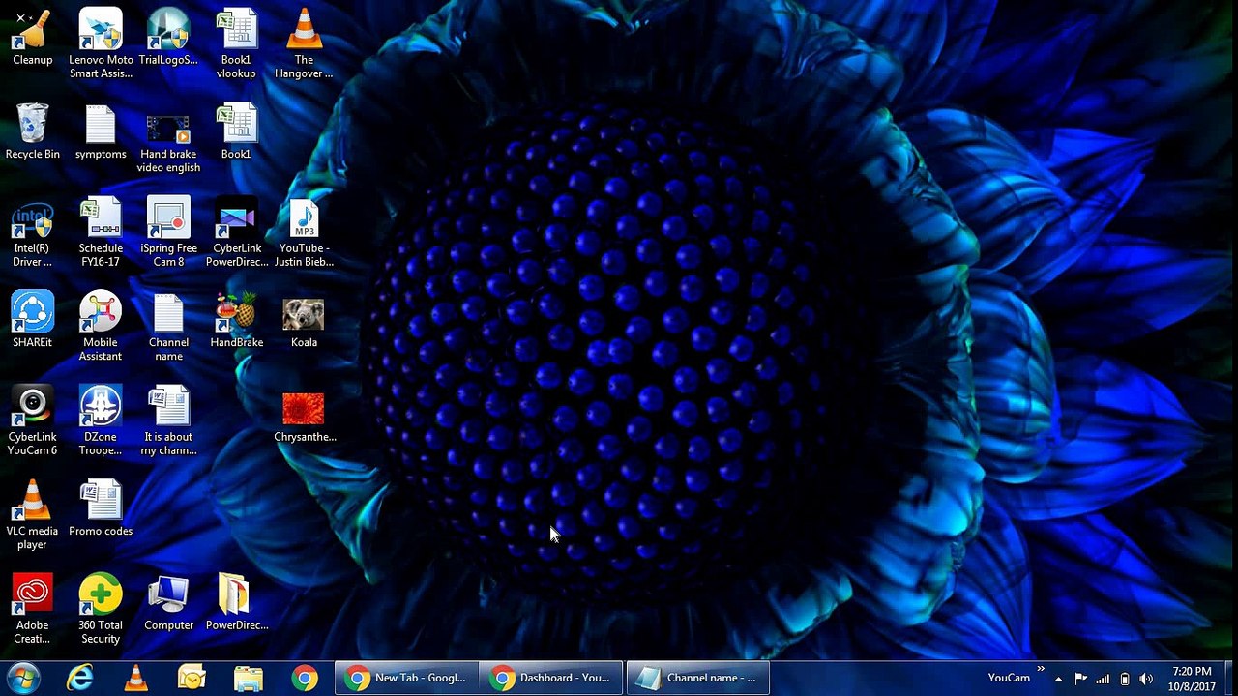Launch Internet Explorer from the taskbar

pos(79,679)
